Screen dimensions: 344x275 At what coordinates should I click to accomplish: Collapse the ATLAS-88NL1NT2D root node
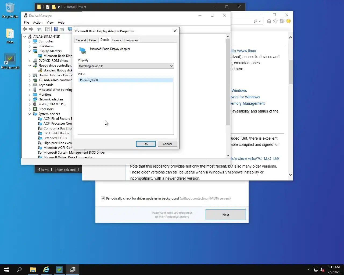[x=25, y=37]
